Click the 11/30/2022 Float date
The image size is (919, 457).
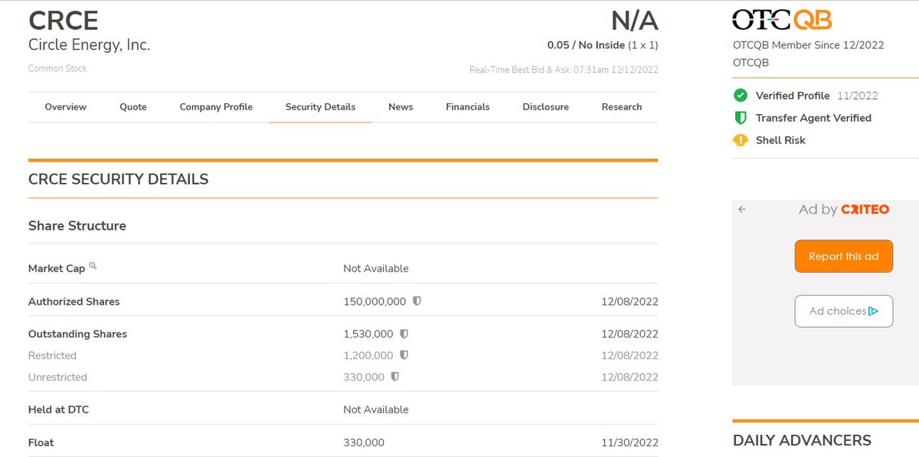(x=630, y=442)
